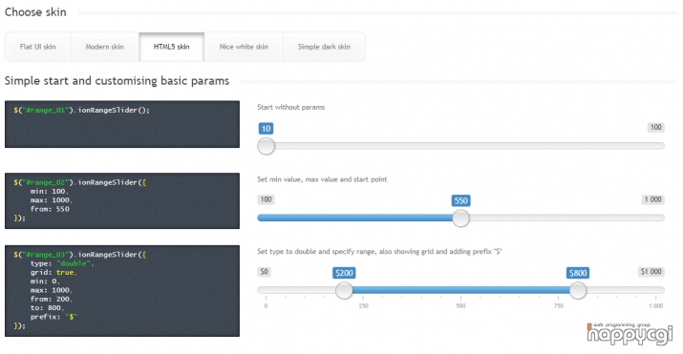This screenshot has height=354, width=683.
Task: Click the $200 value label
Action: pyautogui.click(x=344, y=273)
